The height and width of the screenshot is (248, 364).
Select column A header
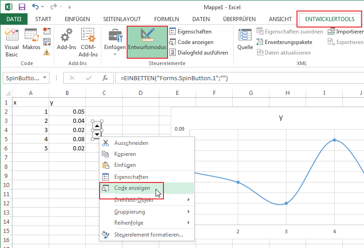[31, 93]
